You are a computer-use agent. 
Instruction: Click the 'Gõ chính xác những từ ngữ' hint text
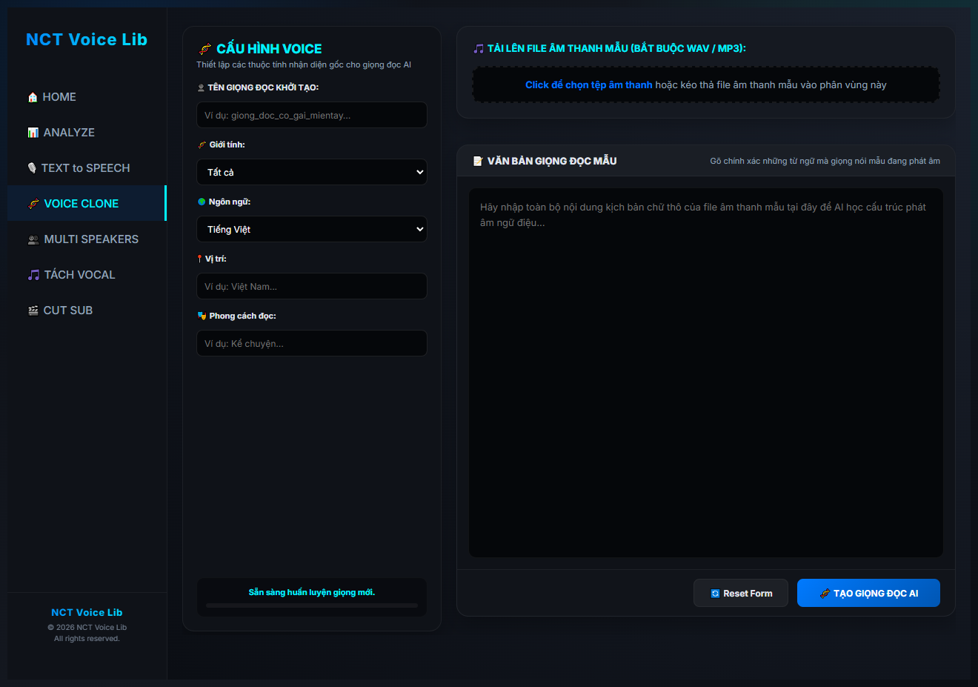pos(825,161)
